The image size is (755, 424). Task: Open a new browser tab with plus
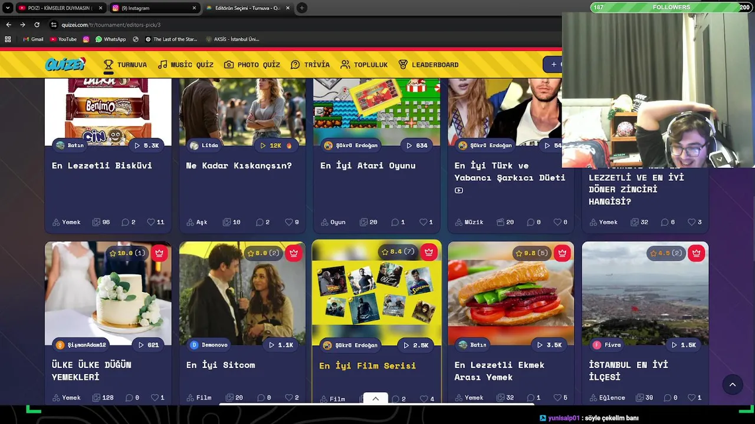point(301,8)
